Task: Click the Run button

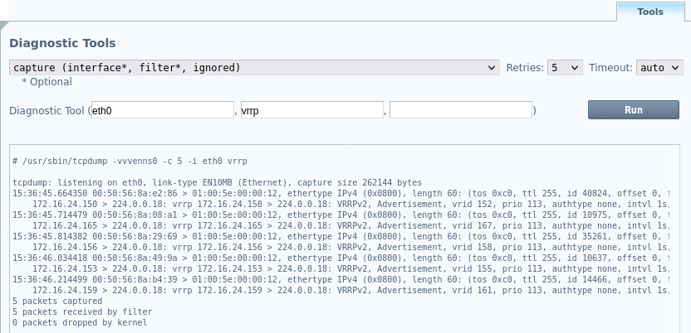Action: point(633,110)
